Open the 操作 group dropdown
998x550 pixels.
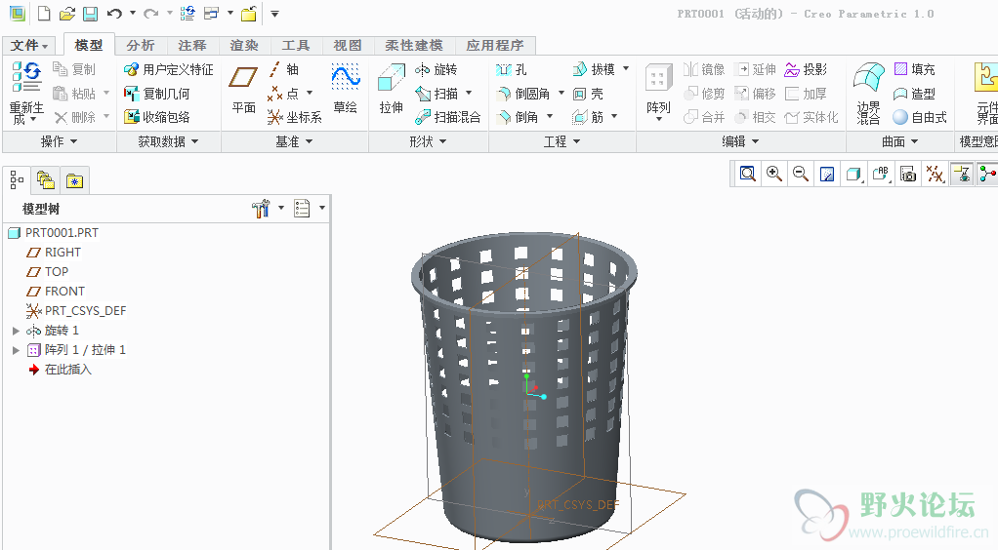[60, 141]
